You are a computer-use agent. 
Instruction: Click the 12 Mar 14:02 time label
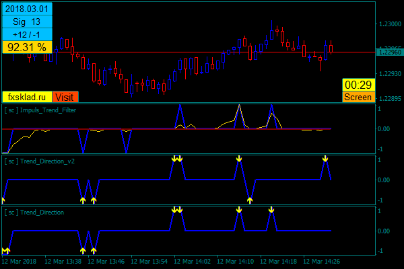pos(192,262)
